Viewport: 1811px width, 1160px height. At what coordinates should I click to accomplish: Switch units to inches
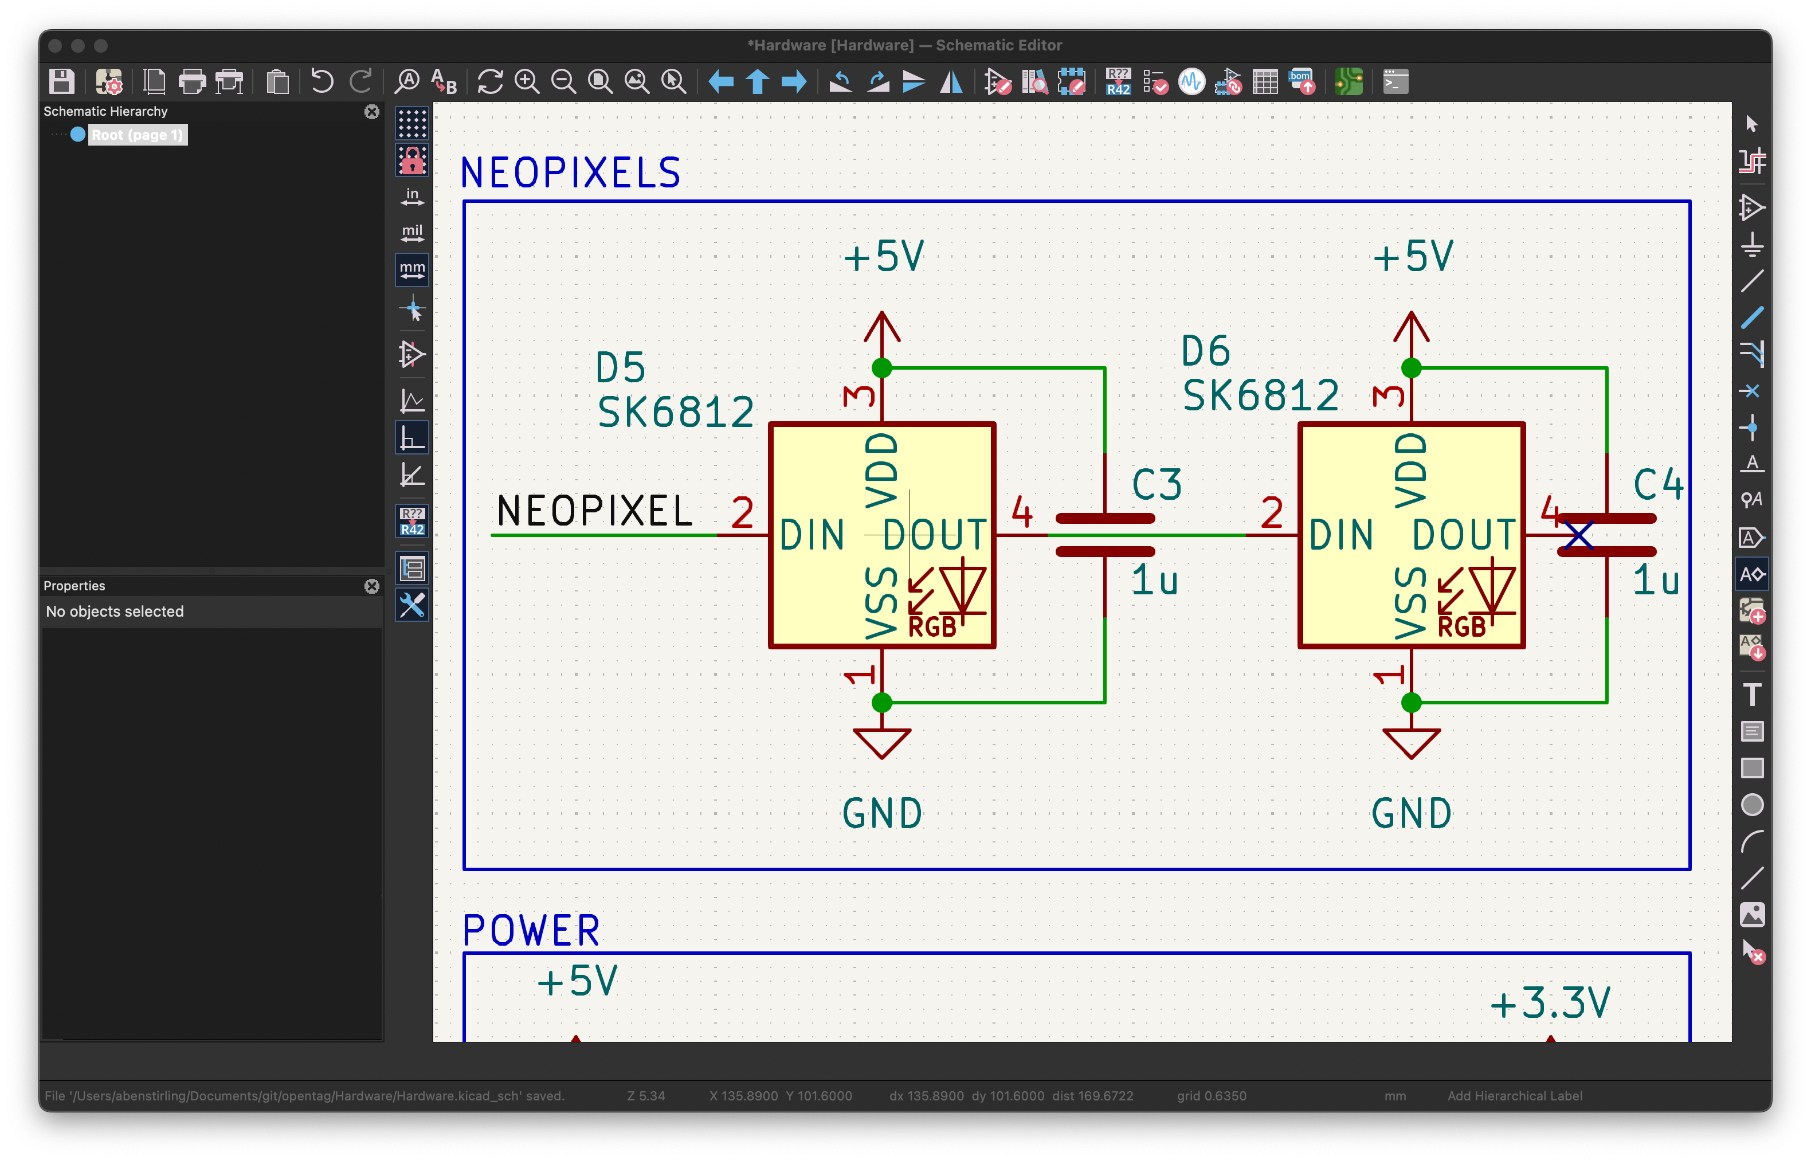(412, 197)
